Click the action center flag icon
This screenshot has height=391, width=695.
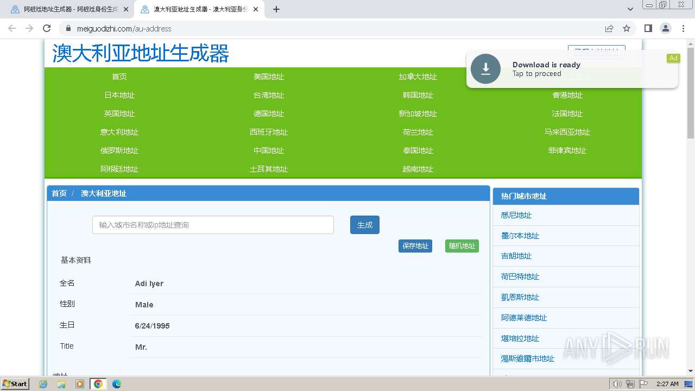(643, 384)
